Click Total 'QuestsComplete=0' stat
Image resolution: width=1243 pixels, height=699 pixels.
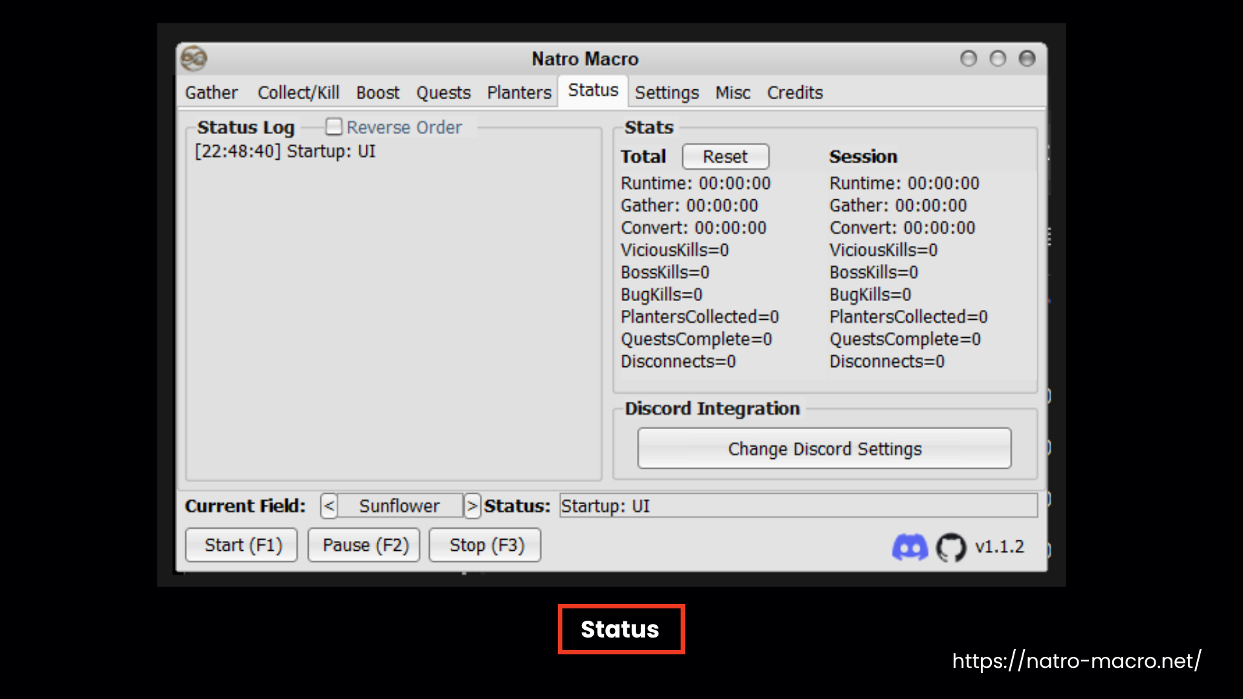697,340
